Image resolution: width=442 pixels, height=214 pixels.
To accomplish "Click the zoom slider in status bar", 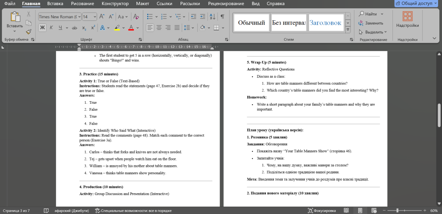I will (406, 211).
